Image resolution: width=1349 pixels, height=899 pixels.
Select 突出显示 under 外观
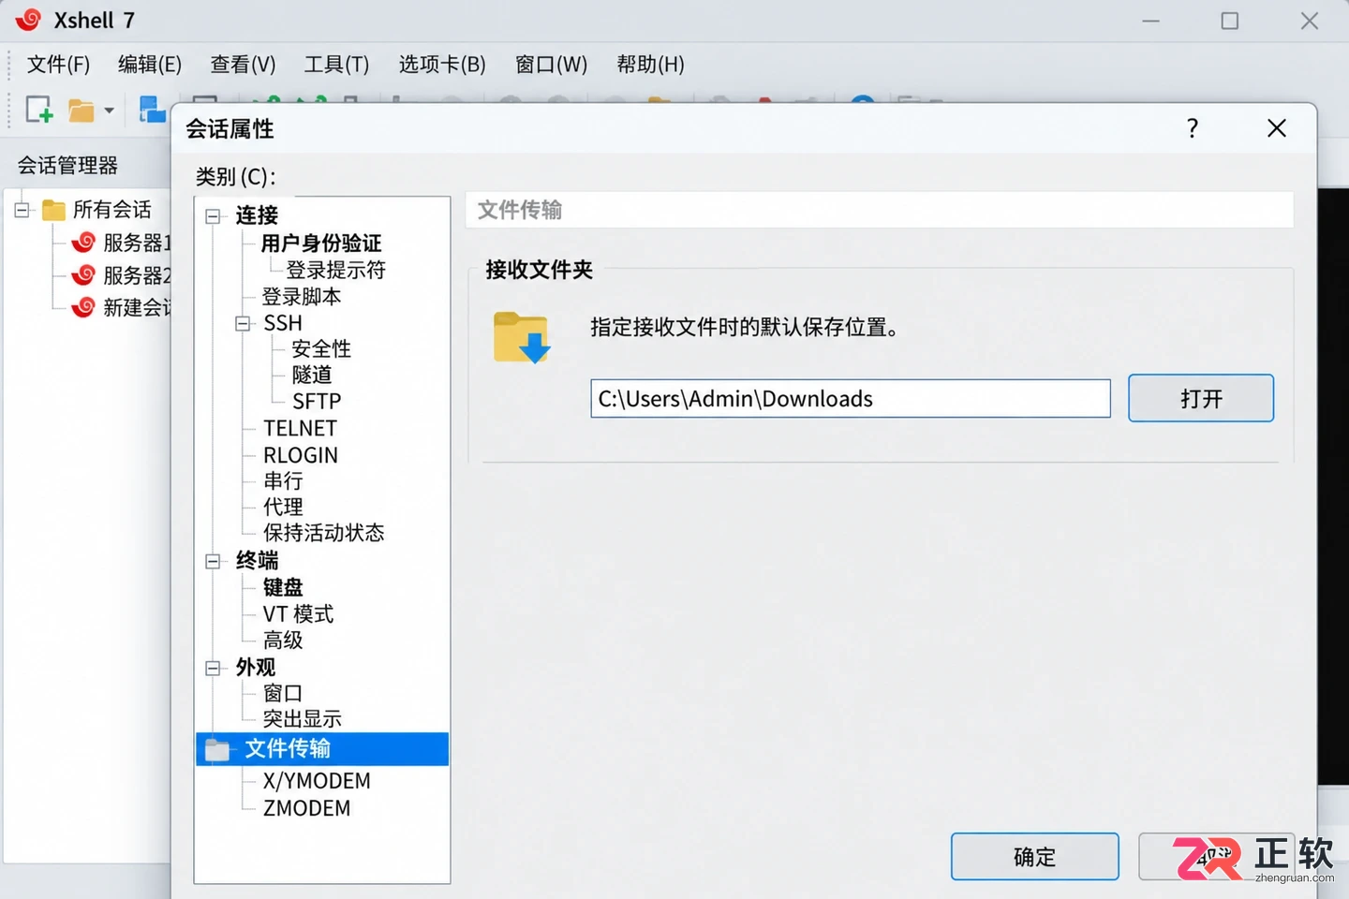pos(303,719)
